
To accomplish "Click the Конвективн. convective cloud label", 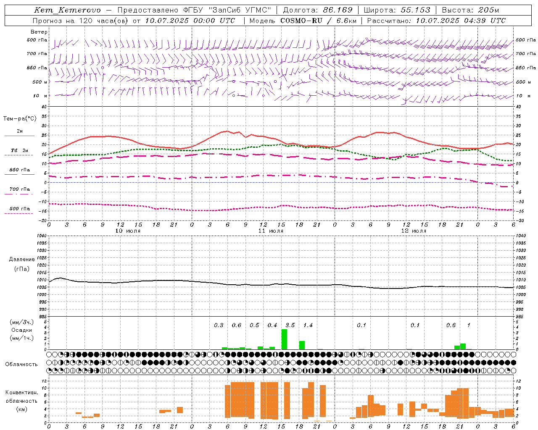I will tap(21, 393).
